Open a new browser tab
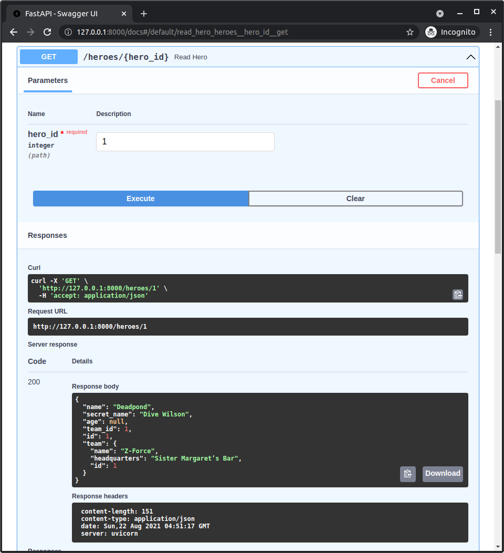The width and height of the screenshot is (504, 553). click(x=144, y=14)
